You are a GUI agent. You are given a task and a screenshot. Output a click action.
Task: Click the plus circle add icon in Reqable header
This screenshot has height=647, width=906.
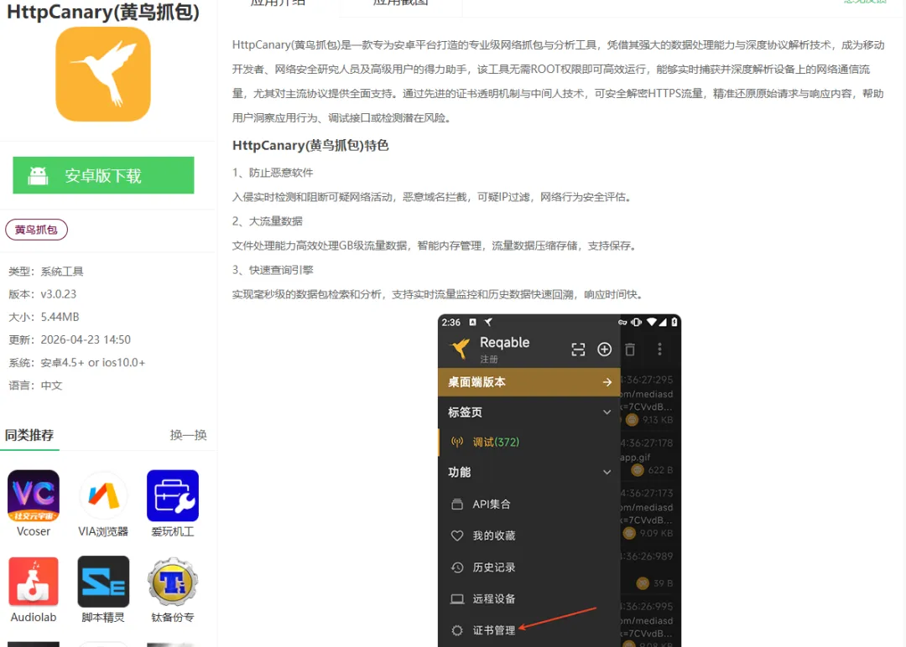point(604,349)
